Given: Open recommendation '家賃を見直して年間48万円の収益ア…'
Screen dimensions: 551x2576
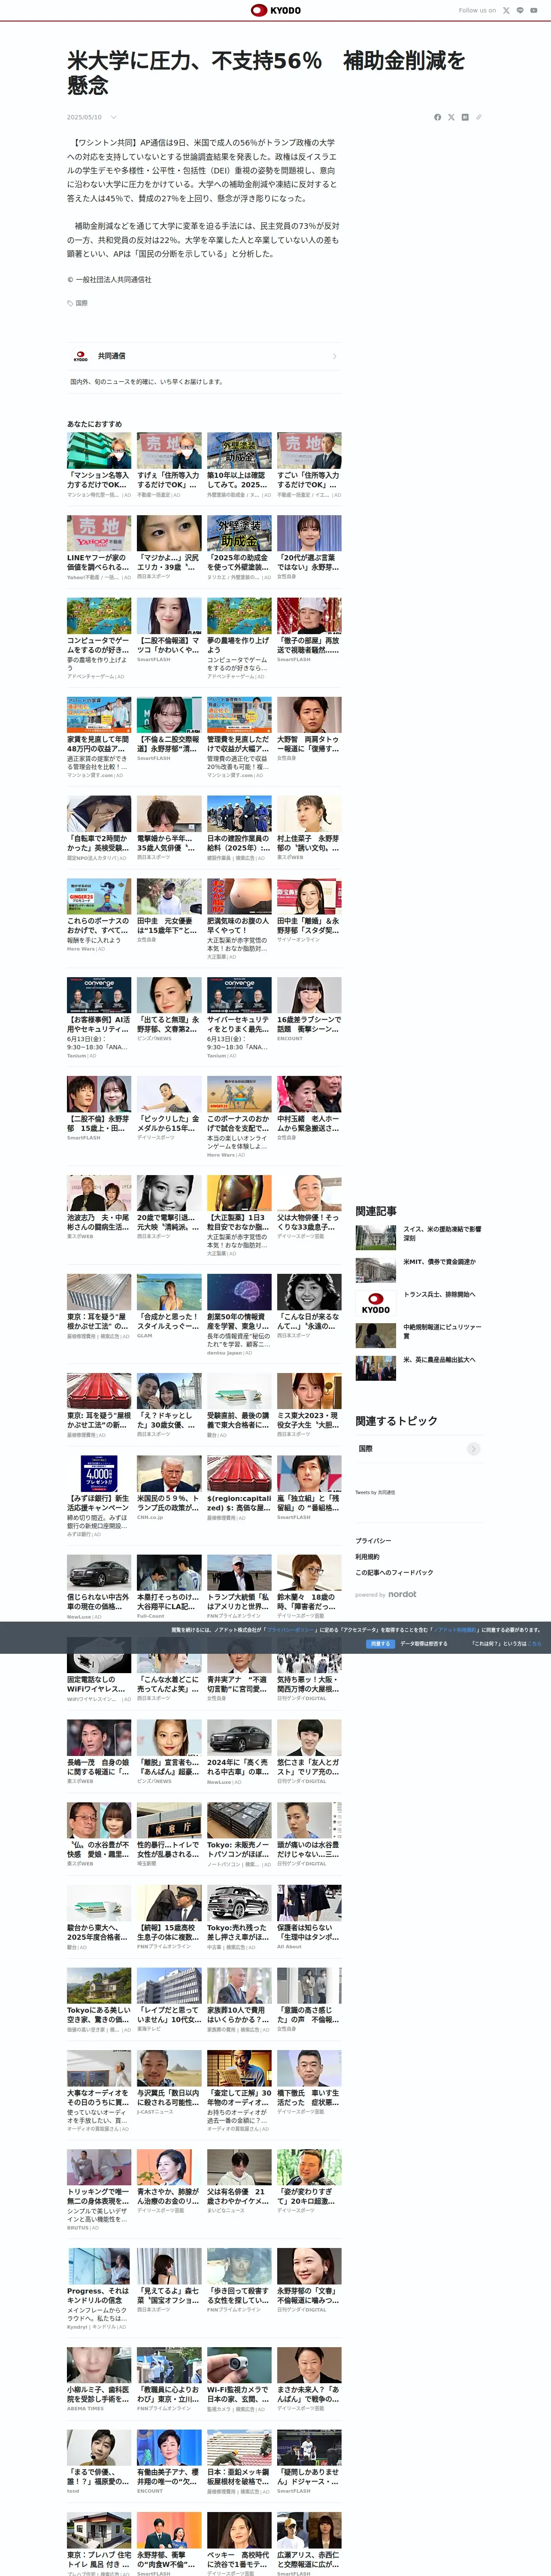Looking at the screenshot, I should (99, 737).
